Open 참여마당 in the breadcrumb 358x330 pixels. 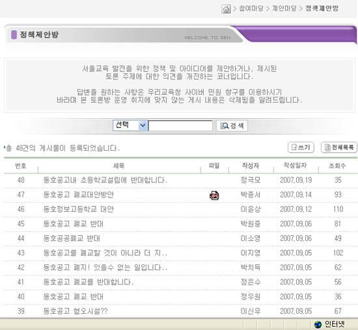pos(251,8)
